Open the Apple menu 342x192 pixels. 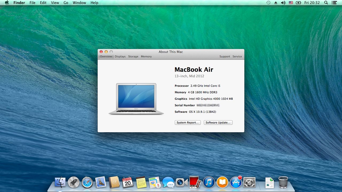(x=7, y=3)
